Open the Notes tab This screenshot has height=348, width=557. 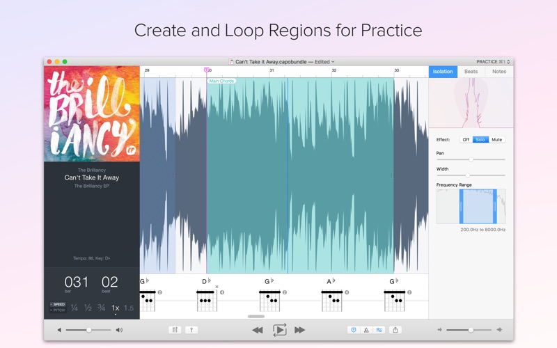[x=499, y=72]
